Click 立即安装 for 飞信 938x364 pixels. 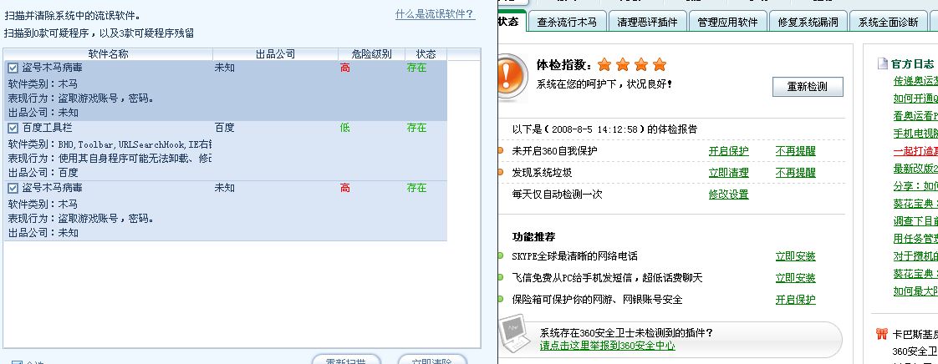(x=796, y=278)
